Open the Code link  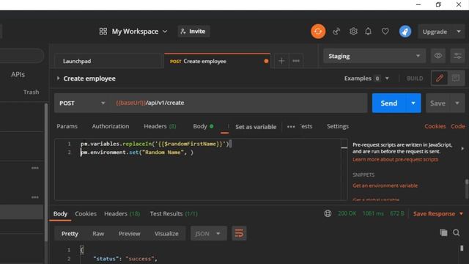tap(457, 126)
